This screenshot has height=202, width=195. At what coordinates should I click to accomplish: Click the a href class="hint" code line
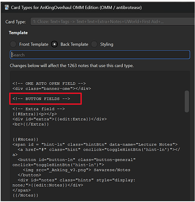pyautogui.click(x=99, y=150)
